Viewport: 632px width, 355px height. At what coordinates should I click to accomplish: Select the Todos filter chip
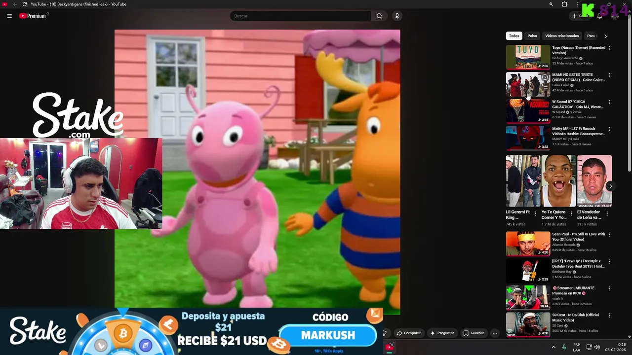[x=514, y=36]
